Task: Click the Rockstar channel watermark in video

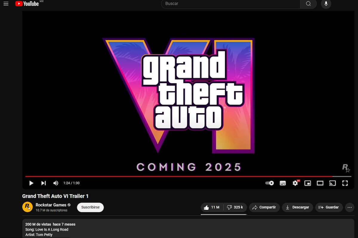Action: point(346,168)
